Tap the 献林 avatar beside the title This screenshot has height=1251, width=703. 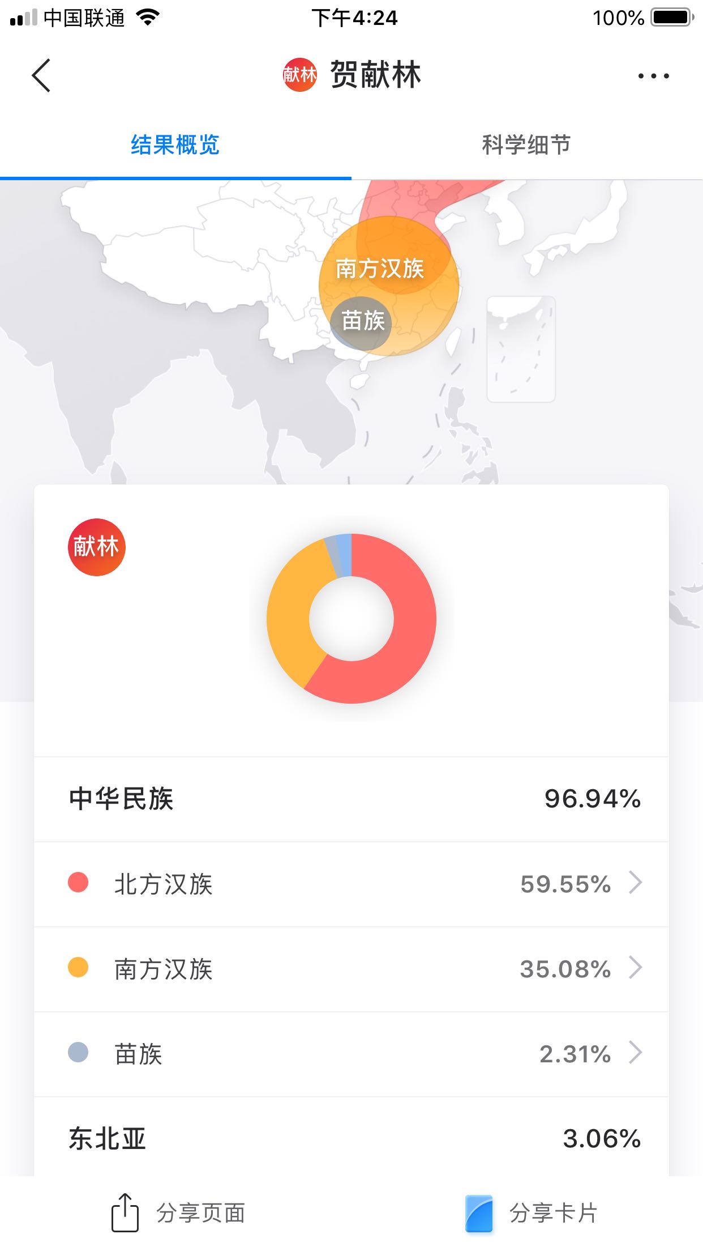coord(299,75)
